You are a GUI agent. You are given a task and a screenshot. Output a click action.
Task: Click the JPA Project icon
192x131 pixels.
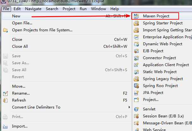coord(136,93)
